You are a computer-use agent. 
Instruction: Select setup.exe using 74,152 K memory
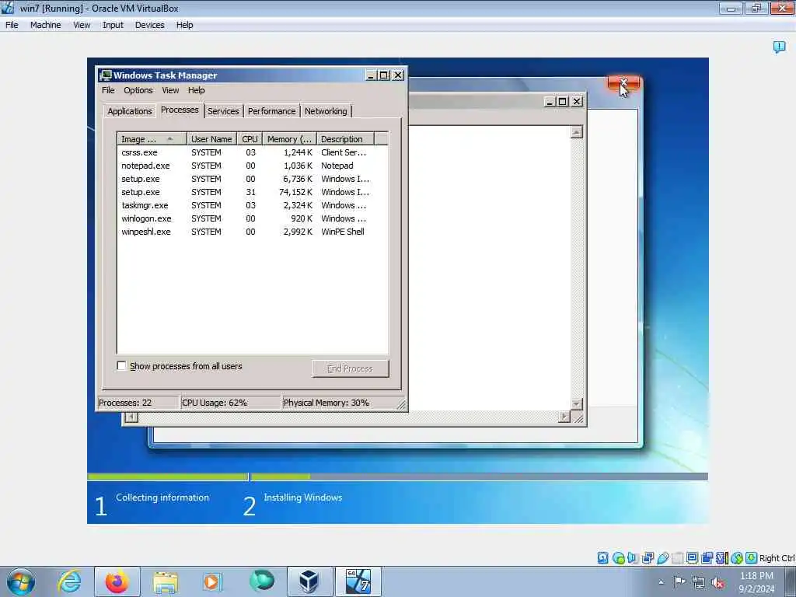[253, 192]
